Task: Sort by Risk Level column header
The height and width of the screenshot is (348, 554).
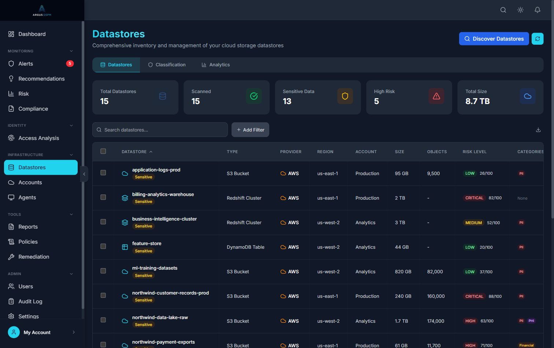Action: point(474,152)
